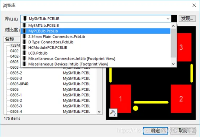
Task: Click library icon beside LCD.PcbLib
Action: tap(24, 53)
